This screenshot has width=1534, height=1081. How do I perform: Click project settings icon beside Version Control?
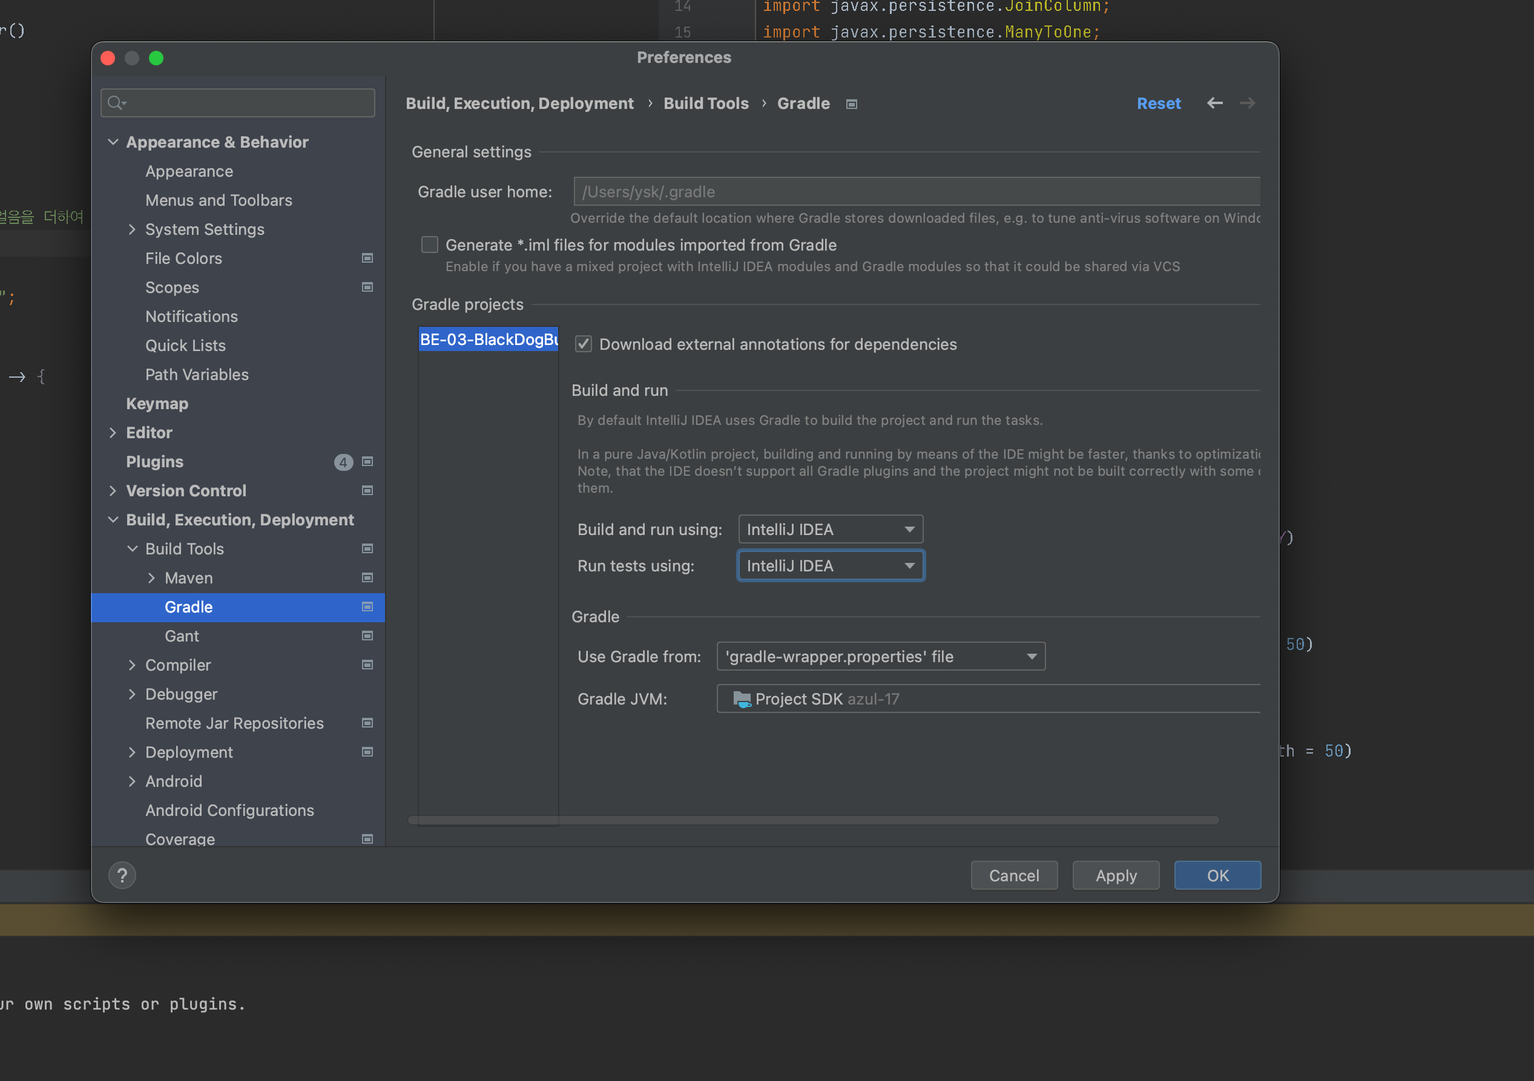tap(367, 490)
